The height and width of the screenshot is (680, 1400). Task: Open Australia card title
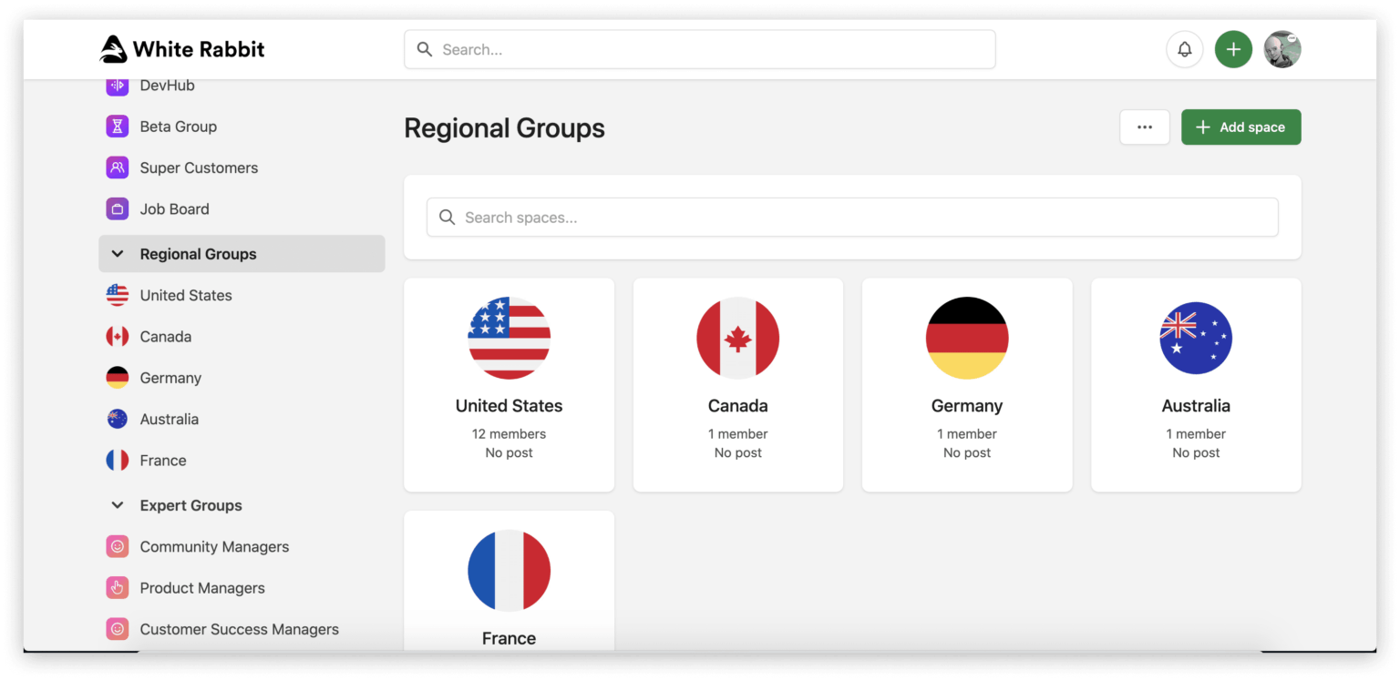(1196, 406)
